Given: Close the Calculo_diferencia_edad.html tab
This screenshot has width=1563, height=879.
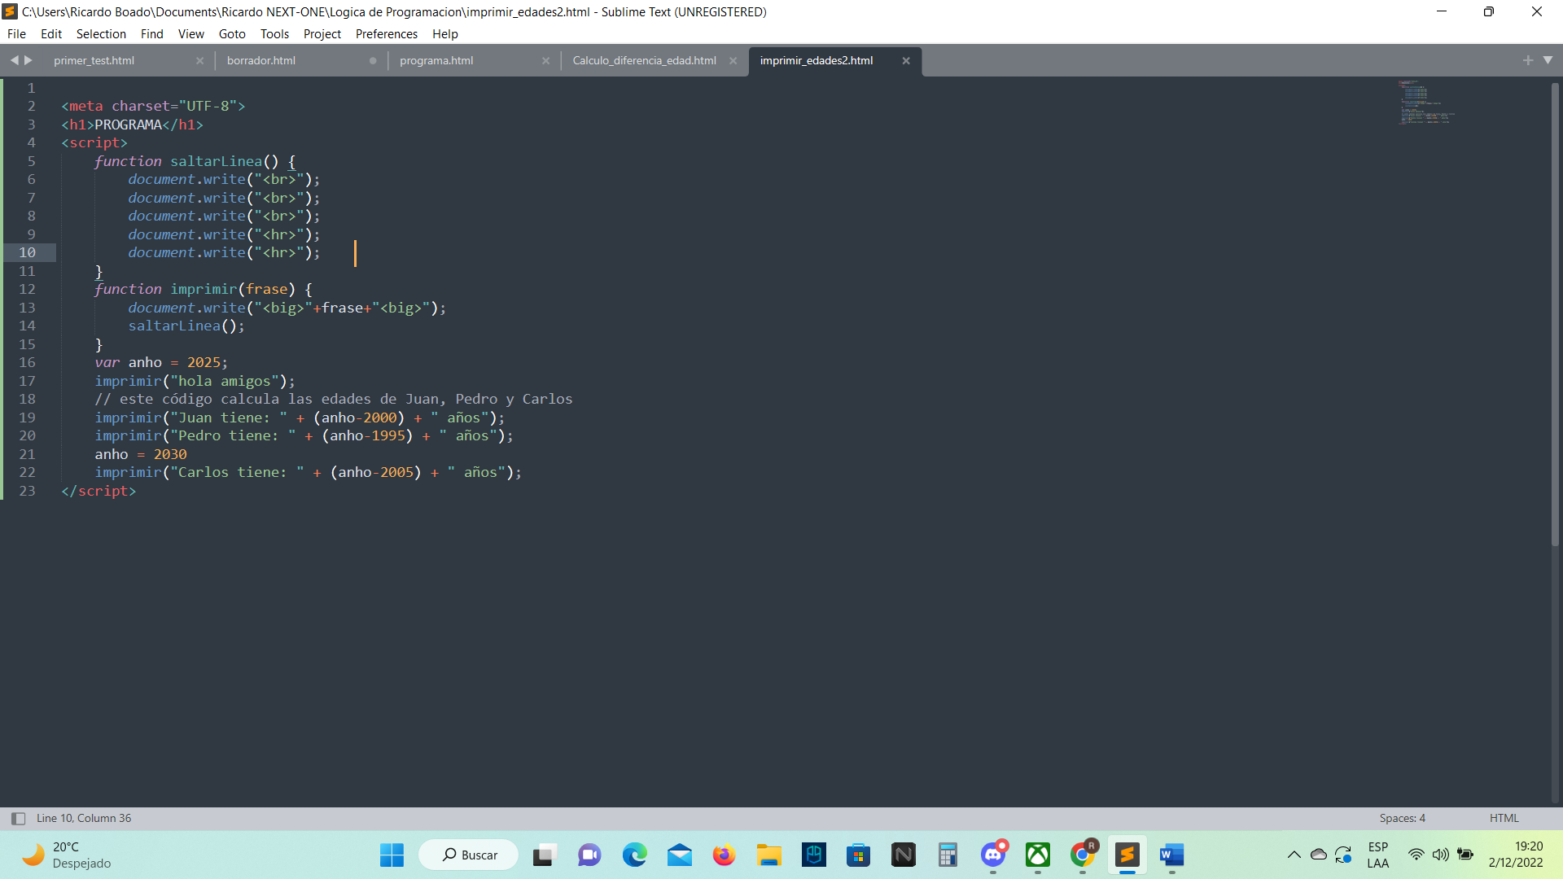Looking at the screenshot, I should pyautogui.click(x=733, y=60).
